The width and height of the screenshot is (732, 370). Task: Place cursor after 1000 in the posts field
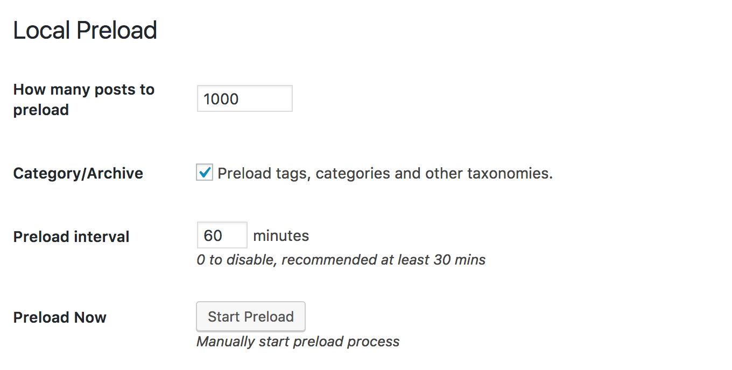241,99
